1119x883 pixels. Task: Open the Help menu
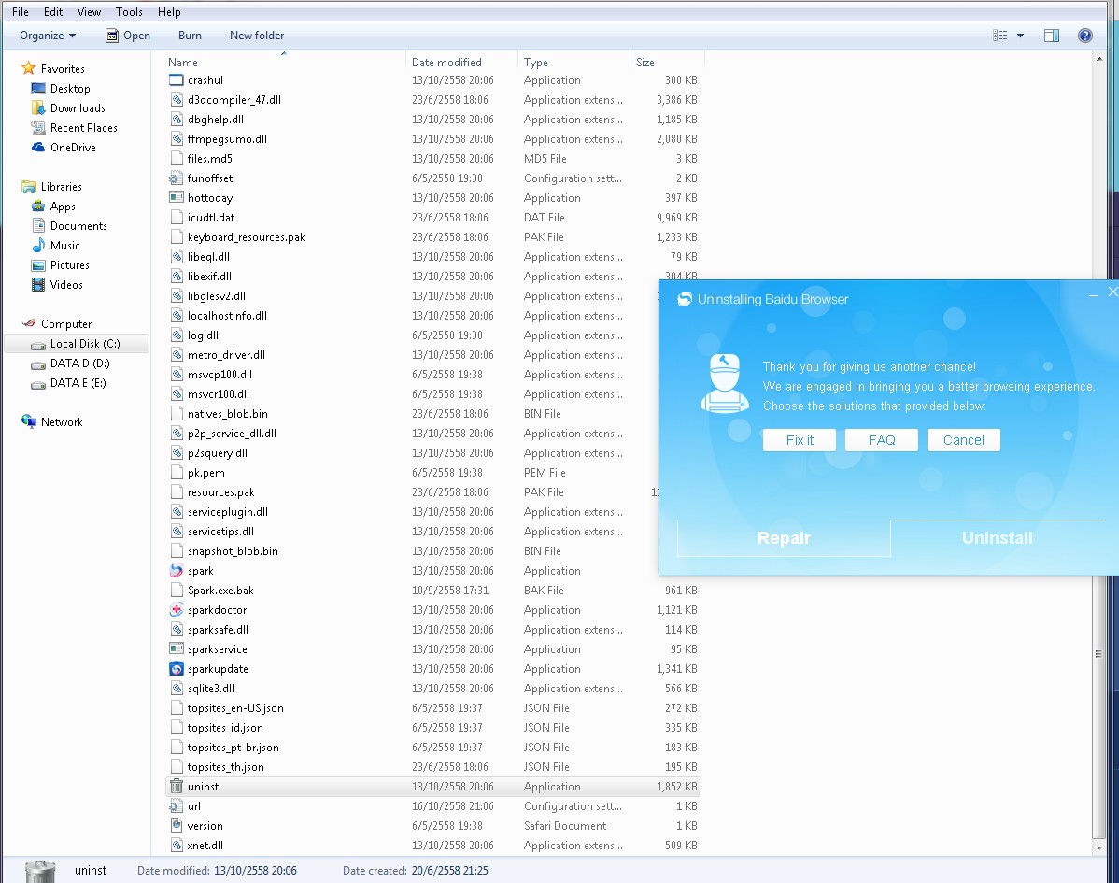[x=169, y=12]
